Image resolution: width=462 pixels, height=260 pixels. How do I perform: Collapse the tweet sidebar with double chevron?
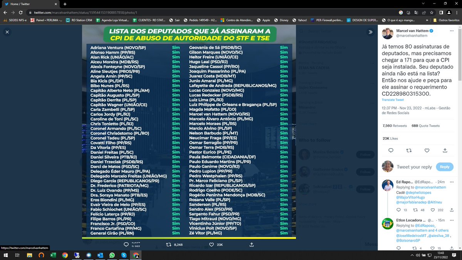[370, 32]
